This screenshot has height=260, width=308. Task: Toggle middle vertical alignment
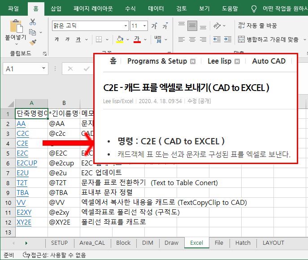coord(192,26)
